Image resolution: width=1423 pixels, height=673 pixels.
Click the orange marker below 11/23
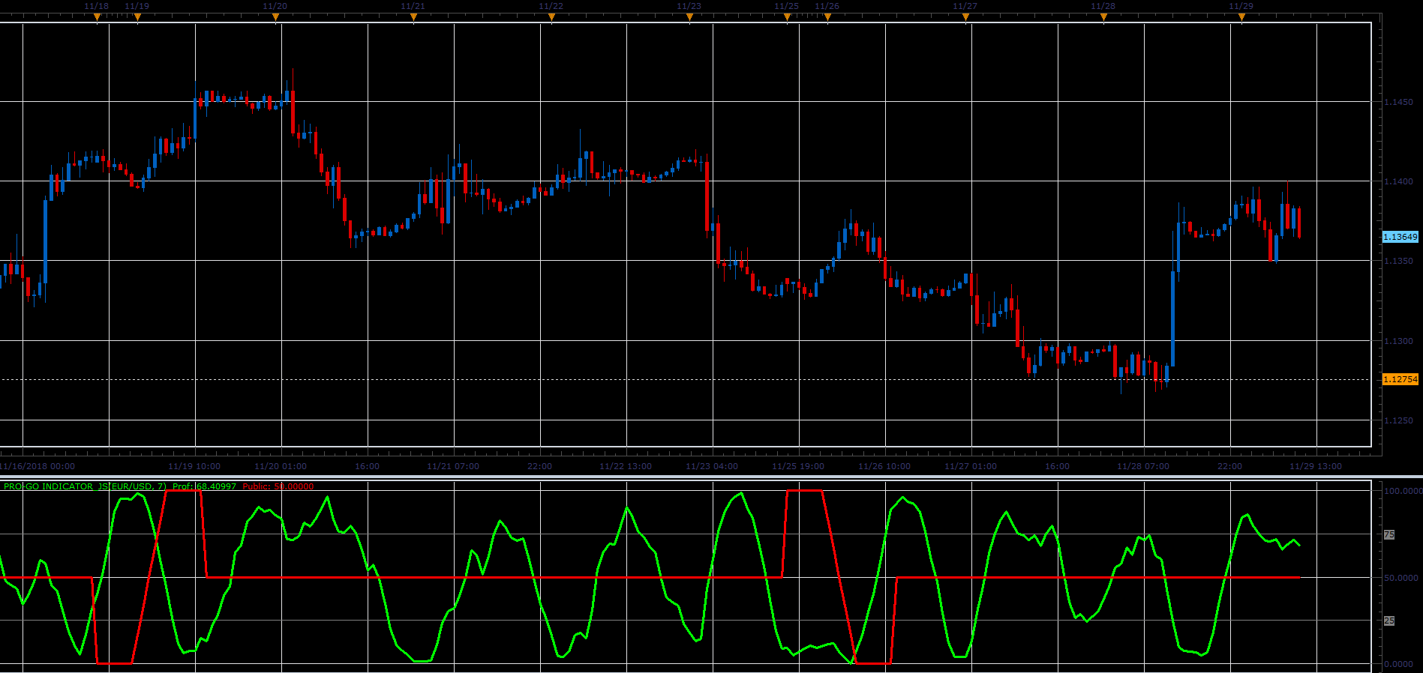[689, 16]
